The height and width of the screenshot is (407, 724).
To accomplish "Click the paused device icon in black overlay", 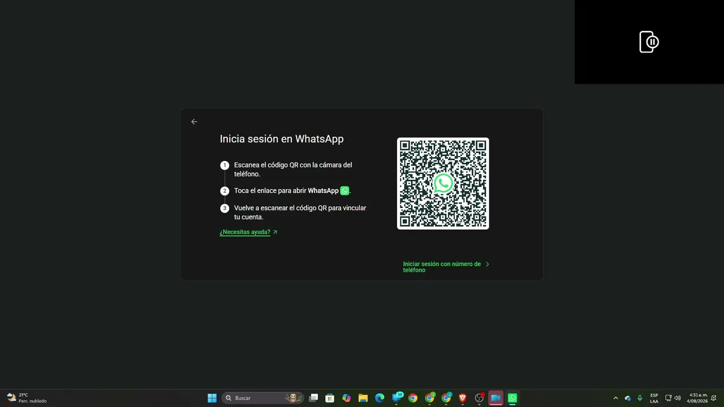I will 649,42.
